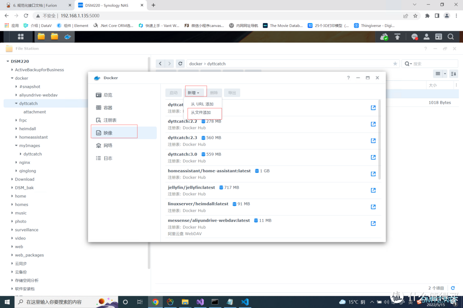Image resolution: width=463 pixels, height=308 pixels.
Task: Open Docker 日志 logs section
Action: pos(124,158)
